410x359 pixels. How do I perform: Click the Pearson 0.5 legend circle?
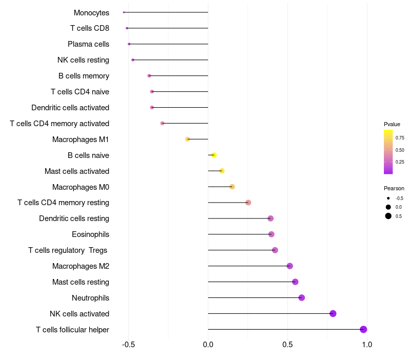click(x=388, y=216)
